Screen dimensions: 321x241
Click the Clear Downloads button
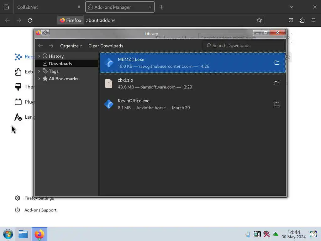click(106, 46)
